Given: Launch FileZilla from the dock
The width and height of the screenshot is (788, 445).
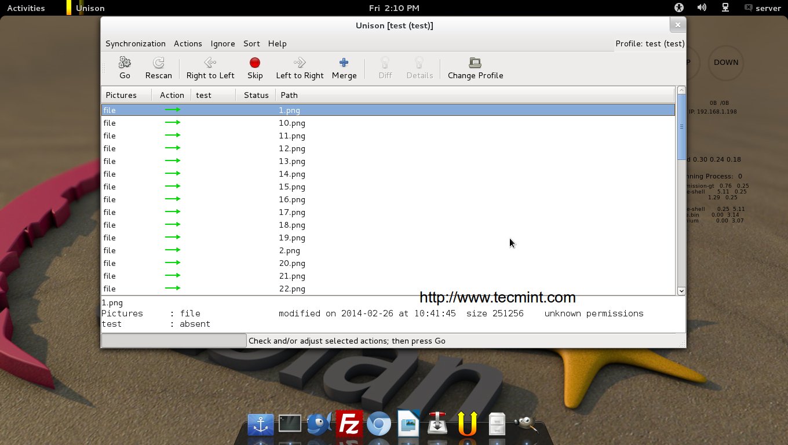Looking at the screenshot, I should [x=349, y=425].
